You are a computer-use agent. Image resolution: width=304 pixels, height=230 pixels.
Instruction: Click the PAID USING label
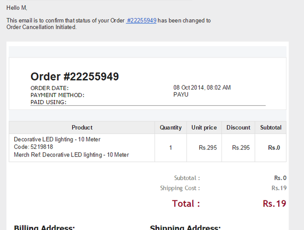point(48,102)
